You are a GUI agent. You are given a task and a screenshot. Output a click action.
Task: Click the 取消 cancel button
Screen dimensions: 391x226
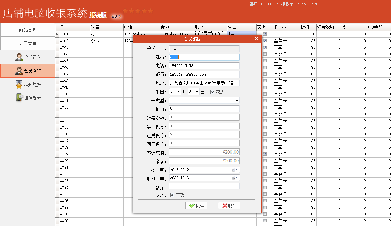point(229,205)
